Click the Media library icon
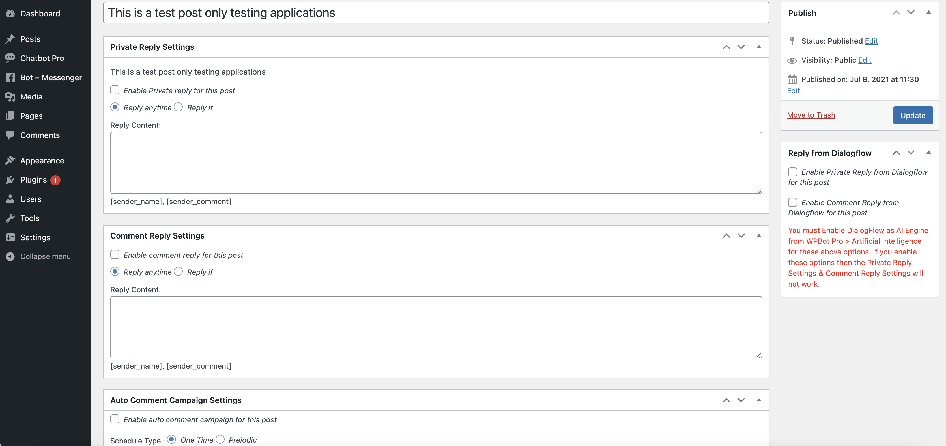Screen dimensions: 946x446 10,96
